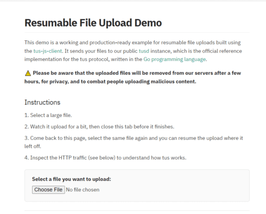This screenshot has width=266, height=214.
Task: Open the tus-js-client link
Action: (x=48, y=51)
